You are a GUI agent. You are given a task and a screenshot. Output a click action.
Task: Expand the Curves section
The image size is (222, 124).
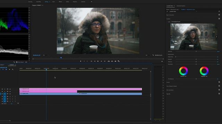coord(168,82)
